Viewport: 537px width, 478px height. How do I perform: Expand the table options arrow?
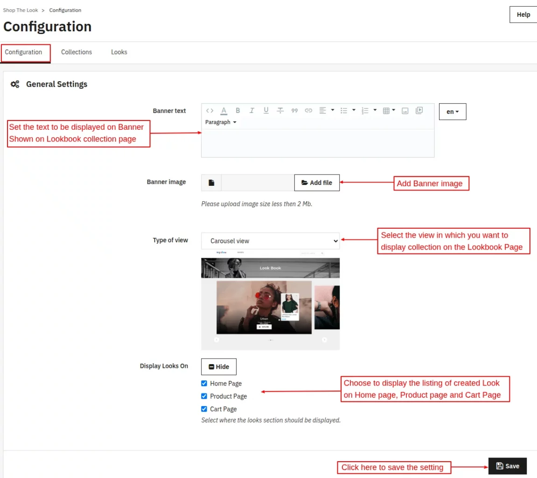click(393, 110)
